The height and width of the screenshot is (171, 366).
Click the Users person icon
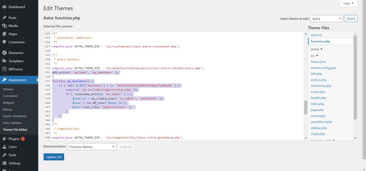tap(4, 147)
